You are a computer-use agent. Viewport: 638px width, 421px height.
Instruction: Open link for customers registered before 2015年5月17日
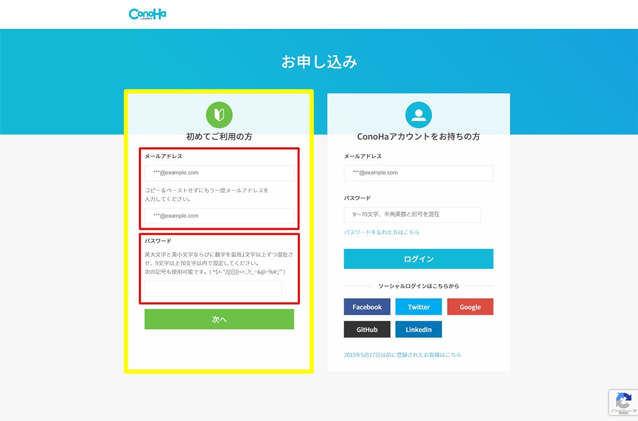tap(402, 355)
